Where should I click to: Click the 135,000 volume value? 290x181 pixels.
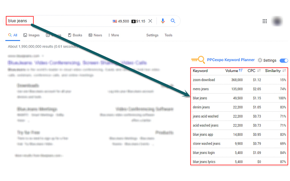tap(237, 89)
